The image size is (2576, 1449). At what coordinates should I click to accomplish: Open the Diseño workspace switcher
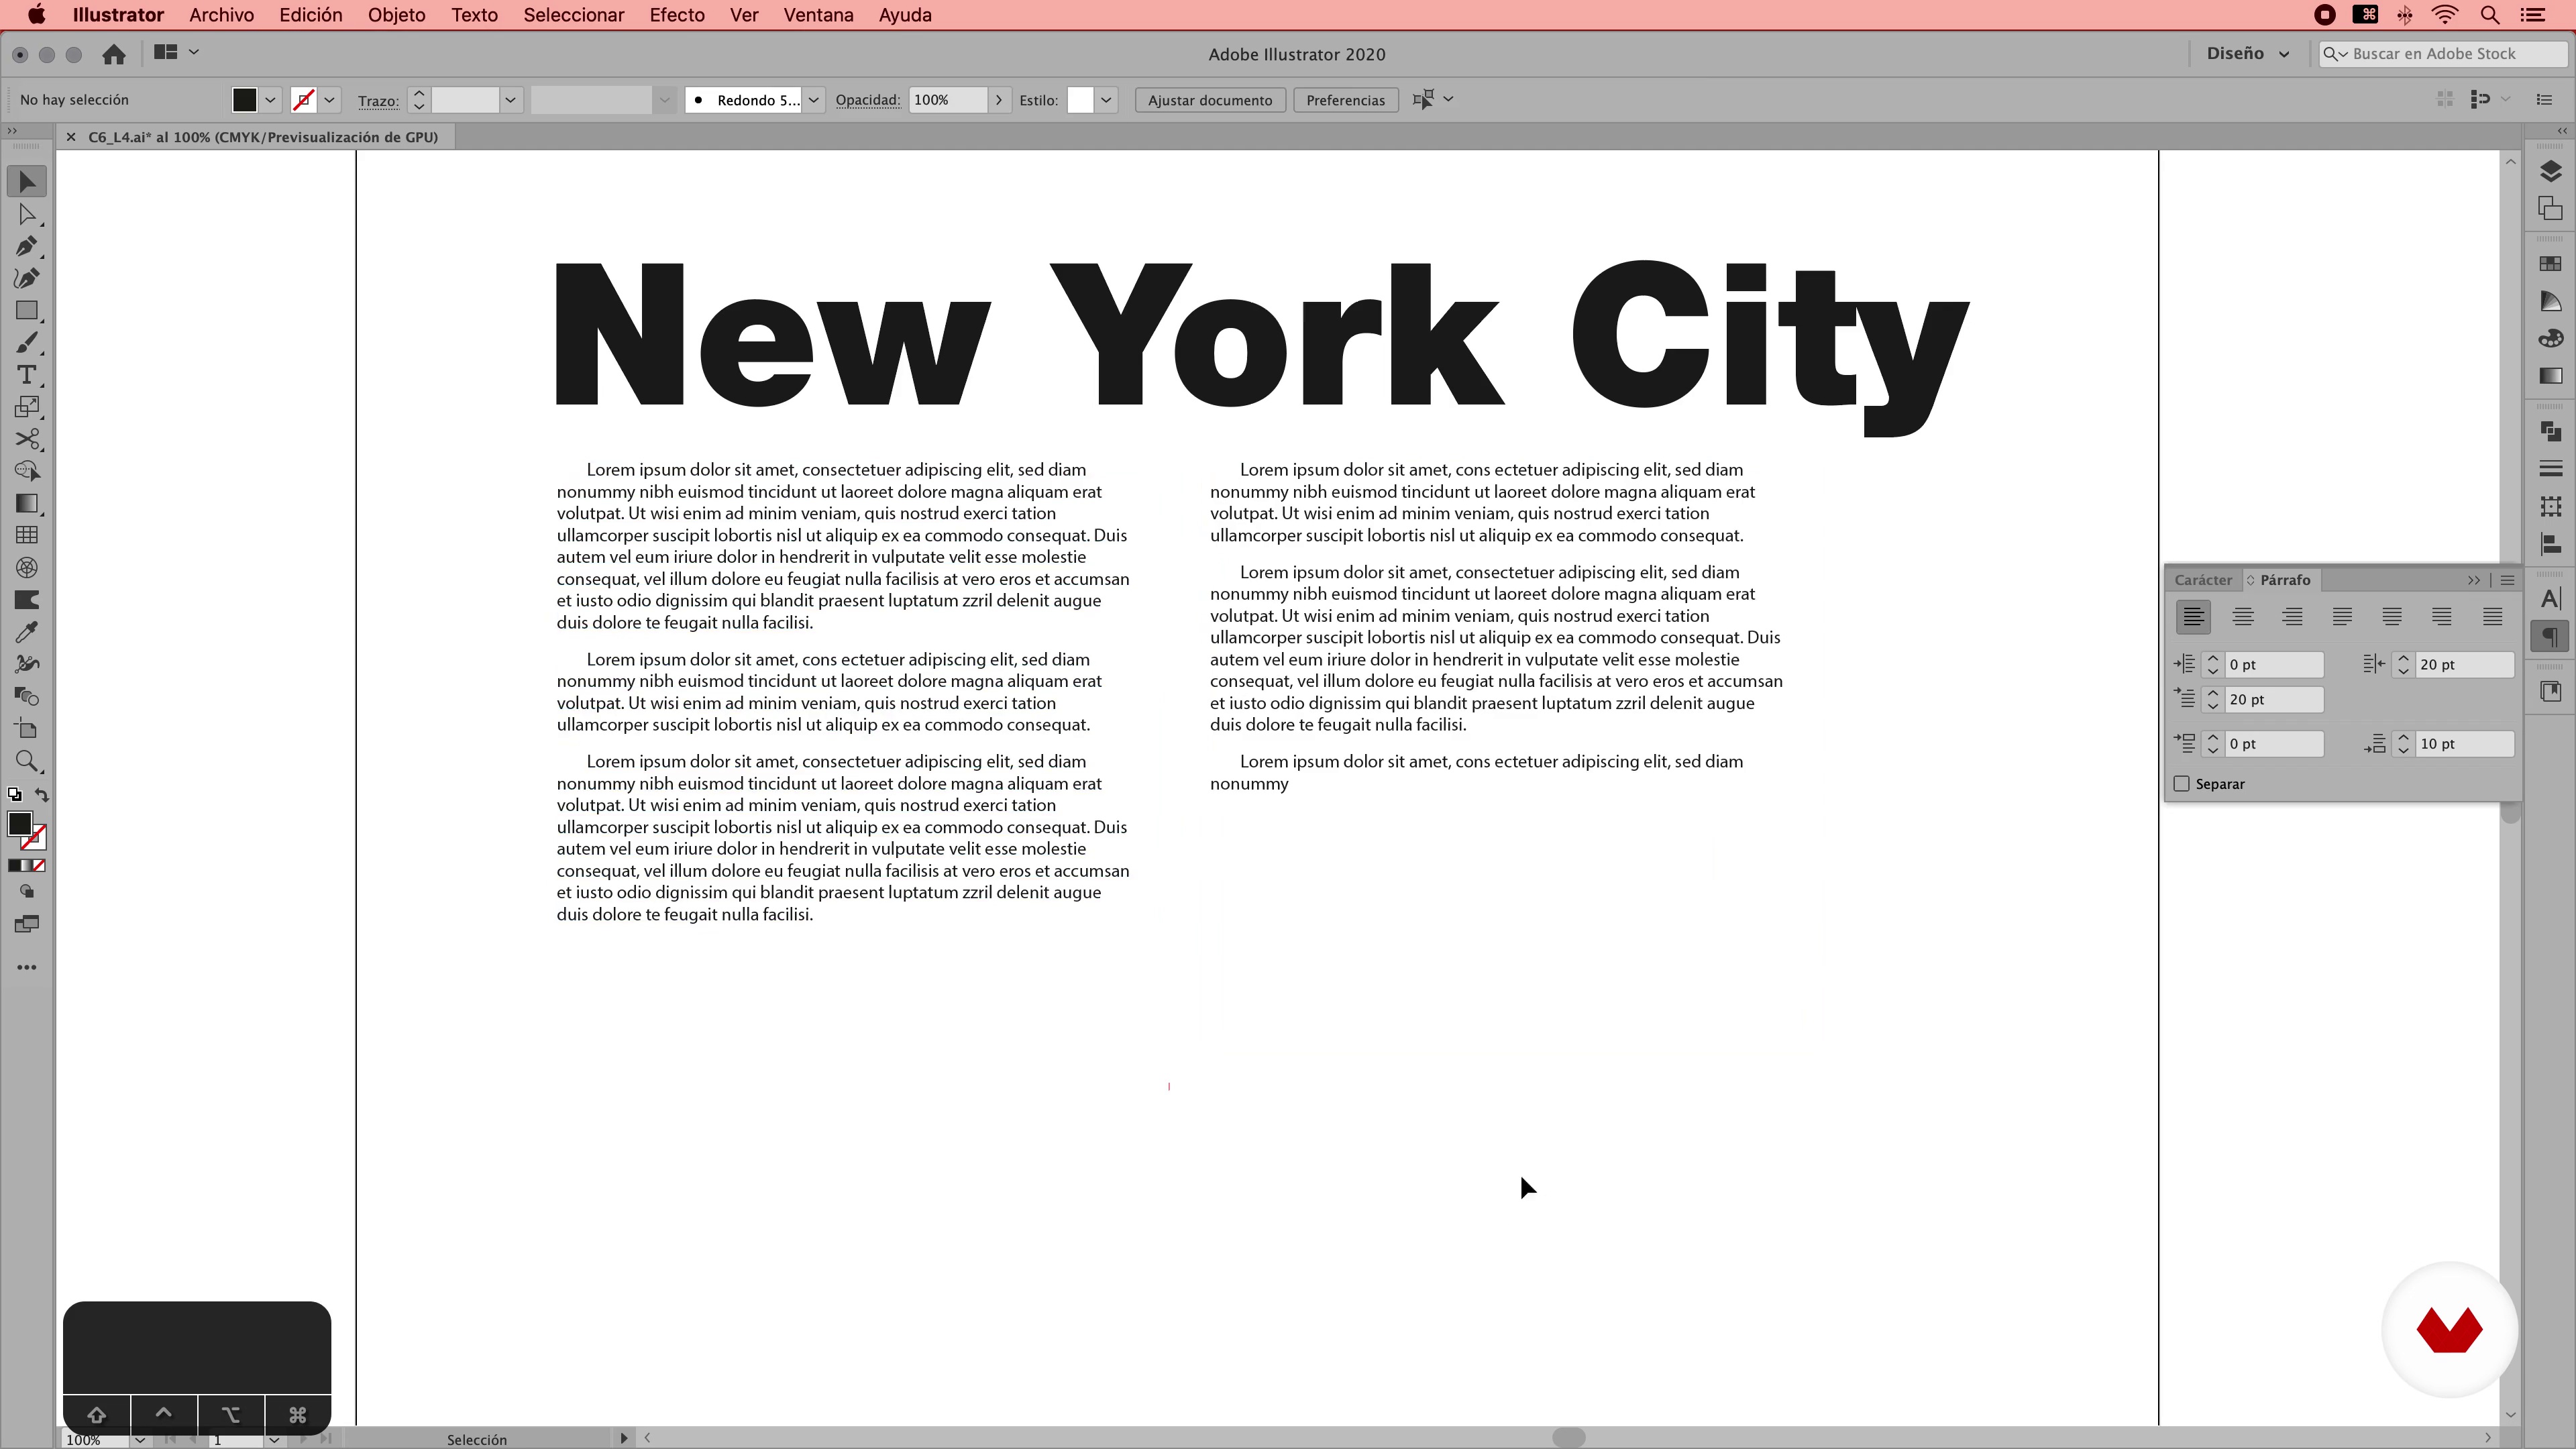2248,54
